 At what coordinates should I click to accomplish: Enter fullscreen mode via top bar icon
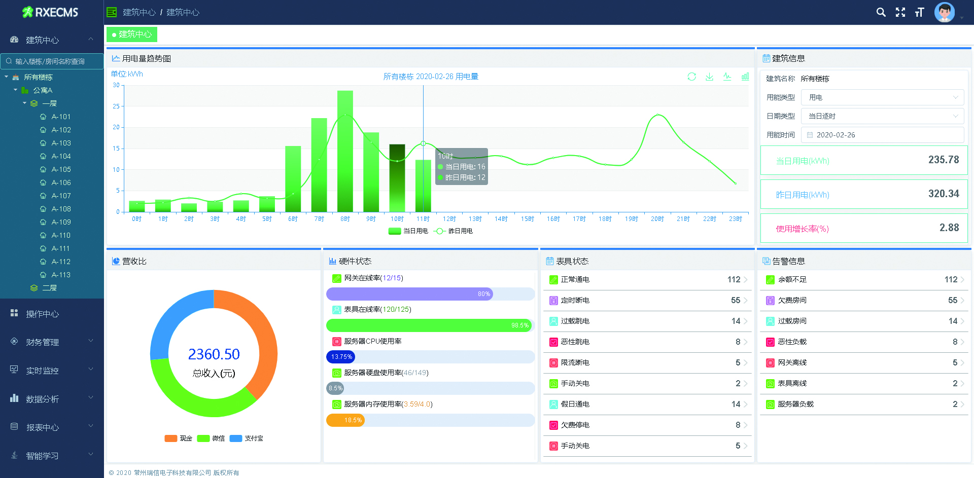coord(900,12)
